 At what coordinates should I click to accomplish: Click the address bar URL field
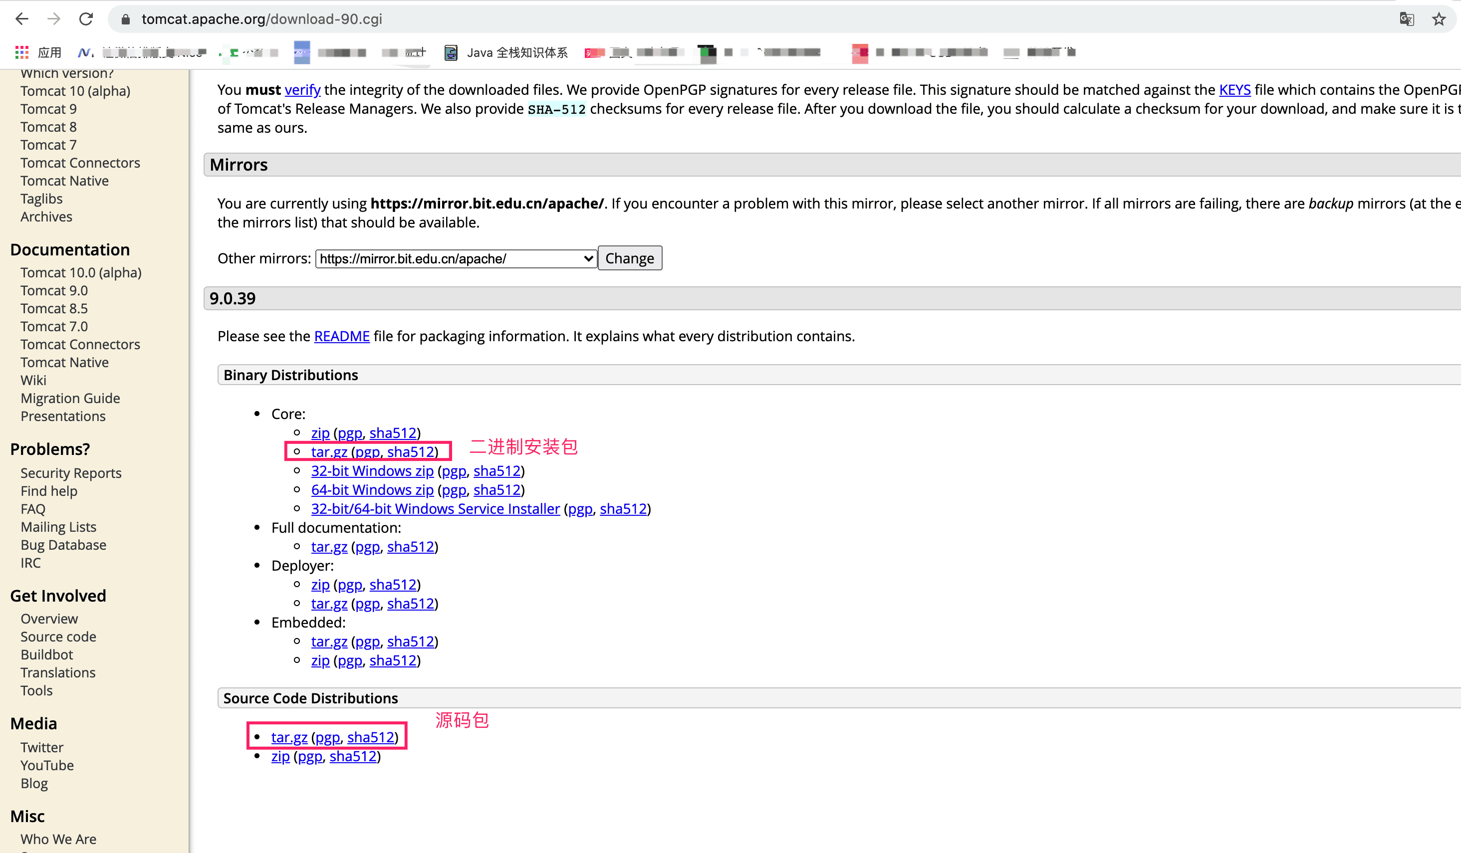pos(262,19)
